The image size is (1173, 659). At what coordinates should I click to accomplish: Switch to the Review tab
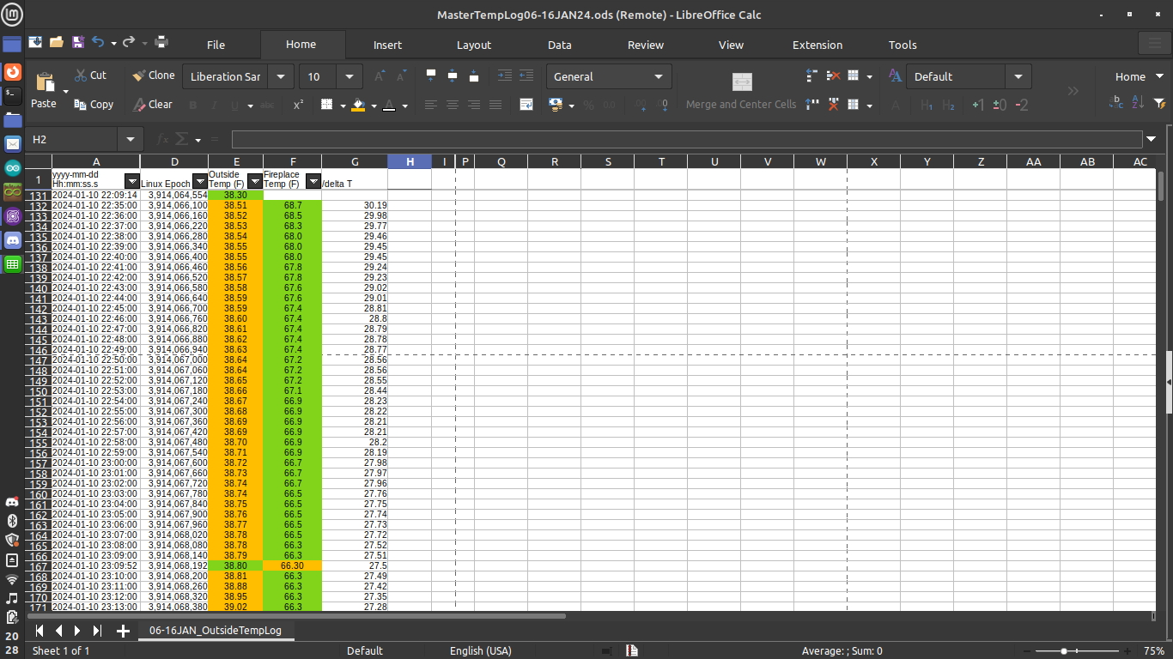click(x=646, y=45)
